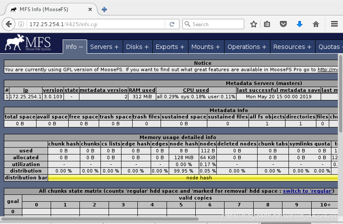Screen dimensions: 343x224
Task: Click version value 3.0.103
Action: (x=53, y=97)
